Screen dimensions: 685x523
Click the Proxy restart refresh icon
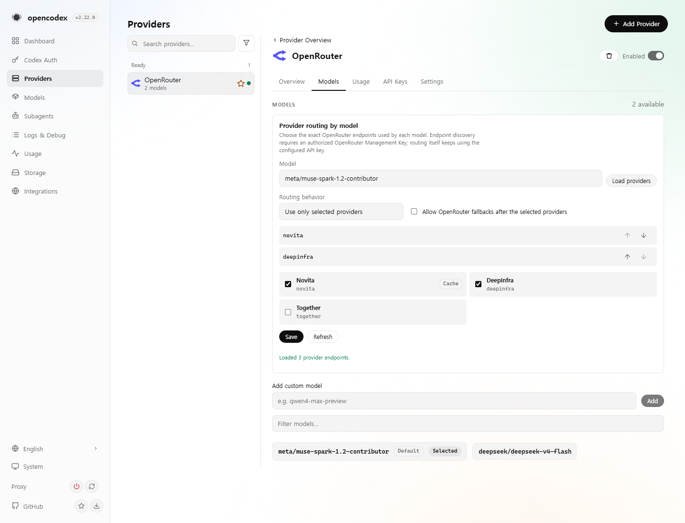tap(92, 486)
